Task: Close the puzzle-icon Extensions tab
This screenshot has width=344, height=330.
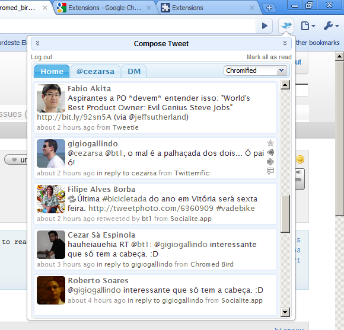Action: 252,8
